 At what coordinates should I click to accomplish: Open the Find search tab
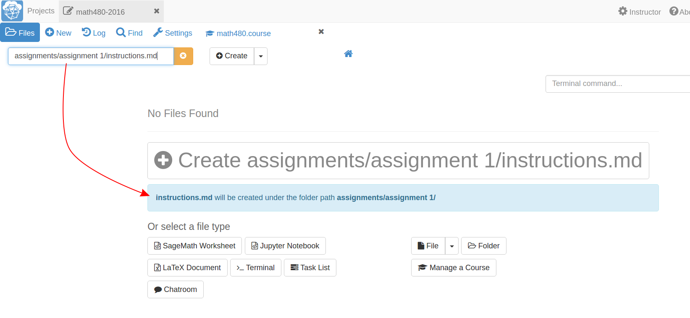129,33
